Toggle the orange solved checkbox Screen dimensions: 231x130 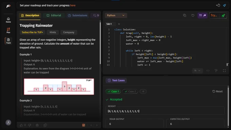tap(84, 125)
